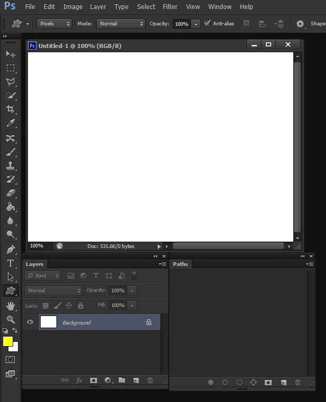Click the Add layer mask button
326x402 pixels.
[93, 380]
